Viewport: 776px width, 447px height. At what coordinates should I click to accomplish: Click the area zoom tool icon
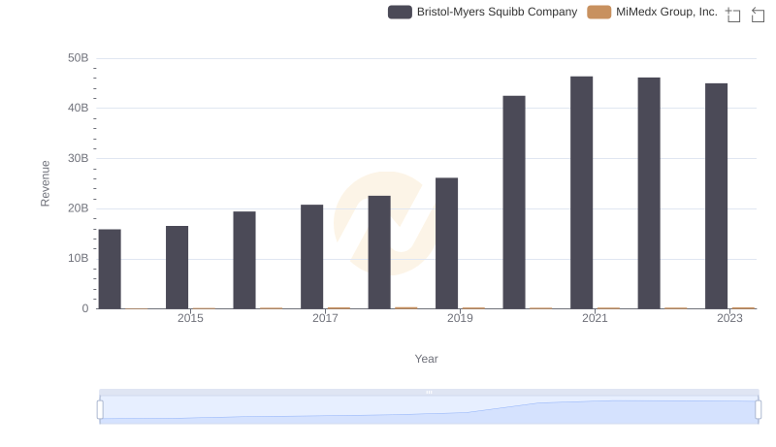[733, 15]
